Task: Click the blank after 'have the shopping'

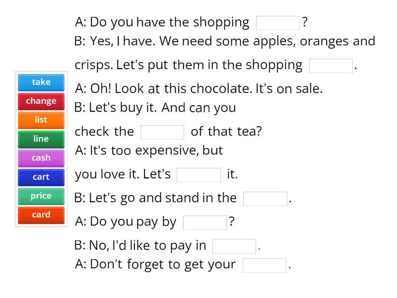Action: (278, 23)
